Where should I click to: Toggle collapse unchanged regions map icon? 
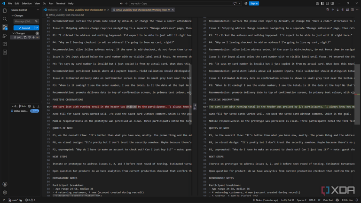tap(347, 10)
